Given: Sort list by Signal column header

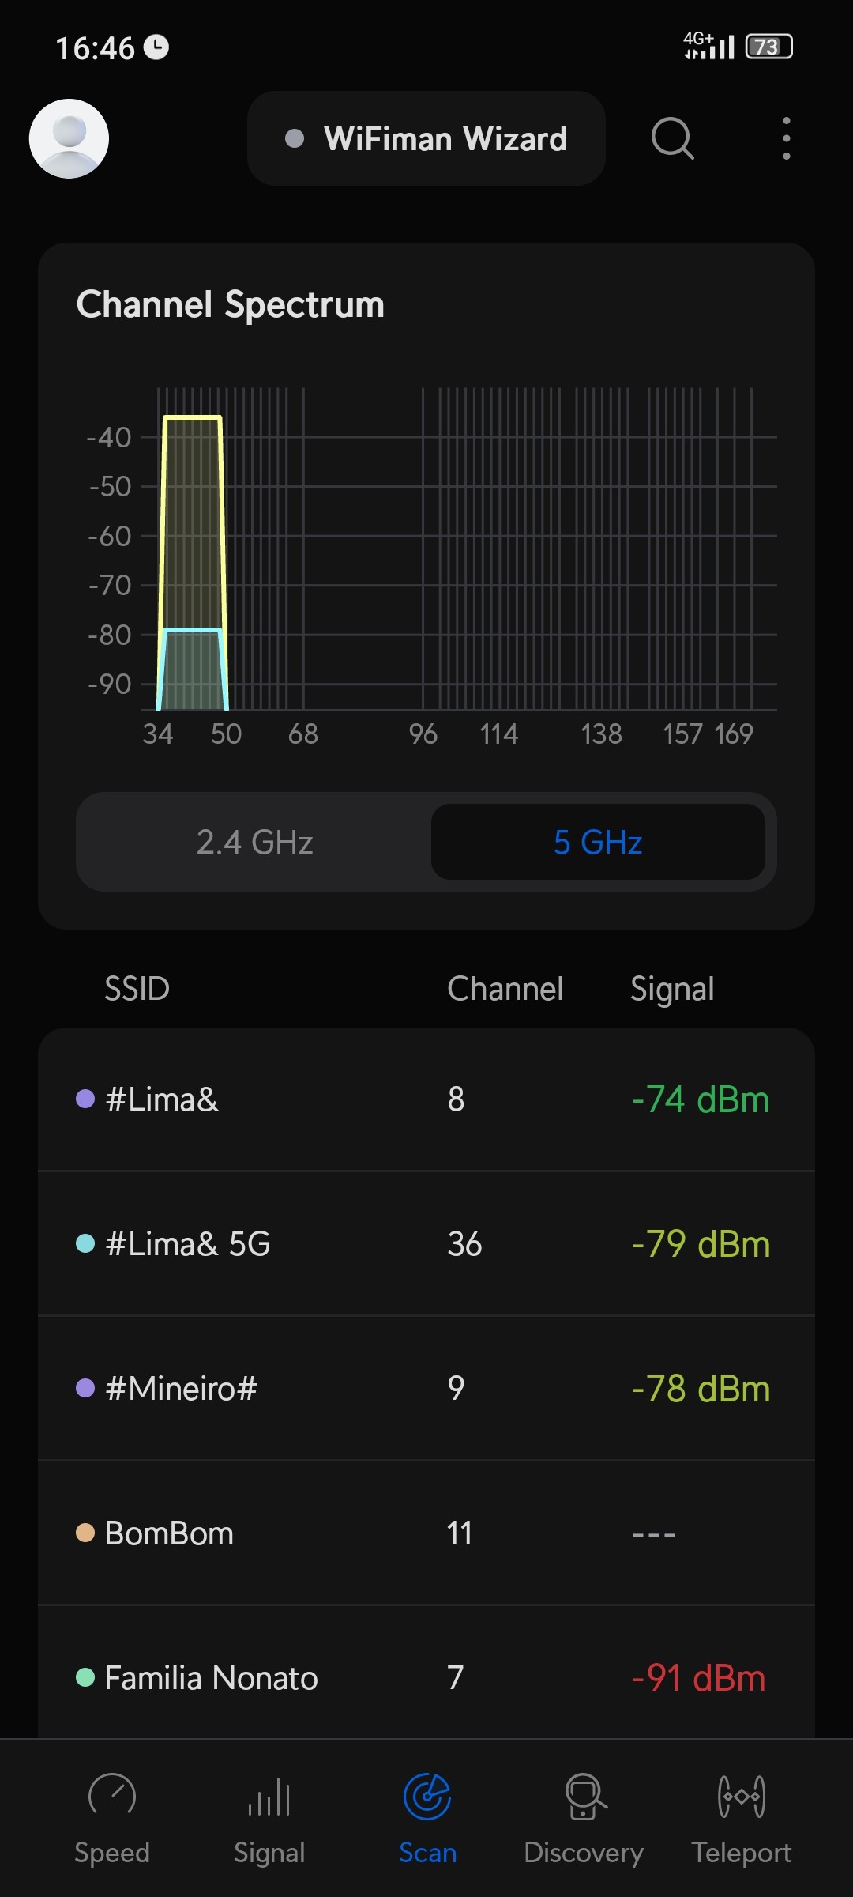Looking at the screenshot, I should coord(672,989).
